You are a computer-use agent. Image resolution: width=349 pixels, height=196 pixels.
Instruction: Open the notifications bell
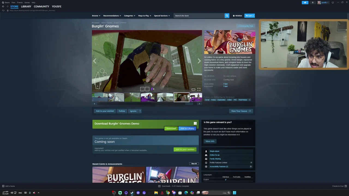(312, 2)
